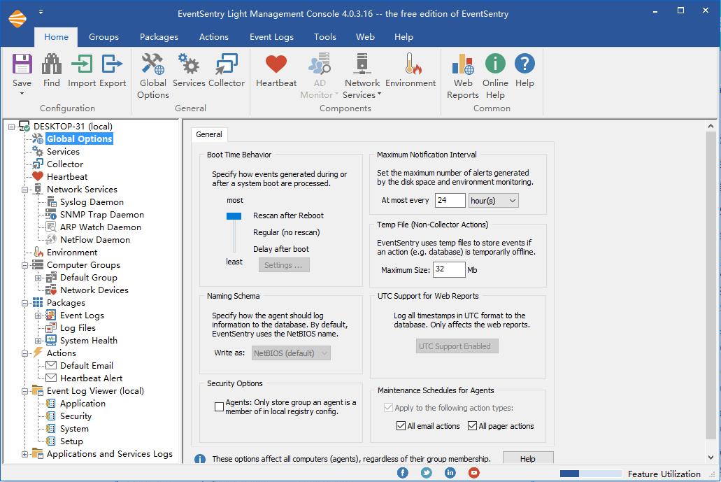Select Heartbeat Alert action in tree
Viewport: 721px width, 482px height.
point(92,378)
